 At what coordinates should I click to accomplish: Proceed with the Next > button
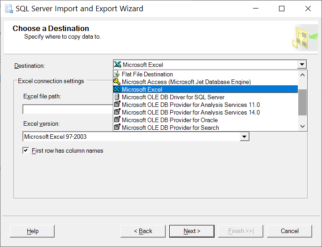192,231
